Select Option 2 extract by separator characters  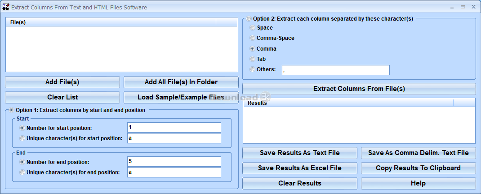tap(249, 19)
